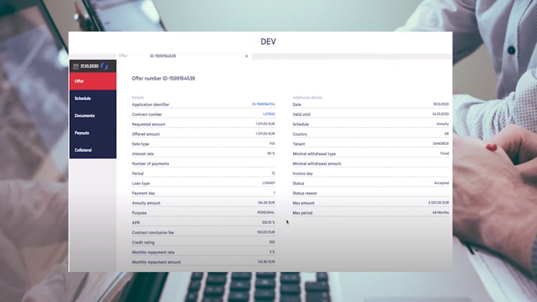This screenshot has width=537, height=302.
Task: Click the Status value Accepted
Action: click(x=441, y=183)
